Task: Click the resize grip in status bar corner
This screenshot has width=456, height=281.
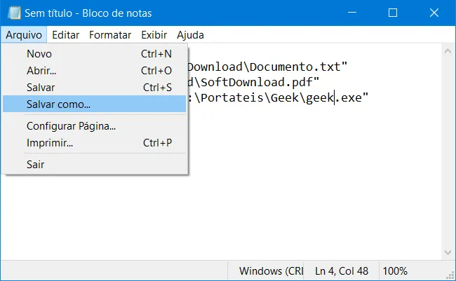Action: coord(450,275)
